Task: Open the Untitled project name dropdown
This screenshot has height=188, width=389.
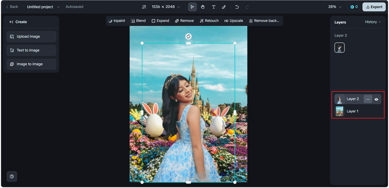Action: click(43, 7)
